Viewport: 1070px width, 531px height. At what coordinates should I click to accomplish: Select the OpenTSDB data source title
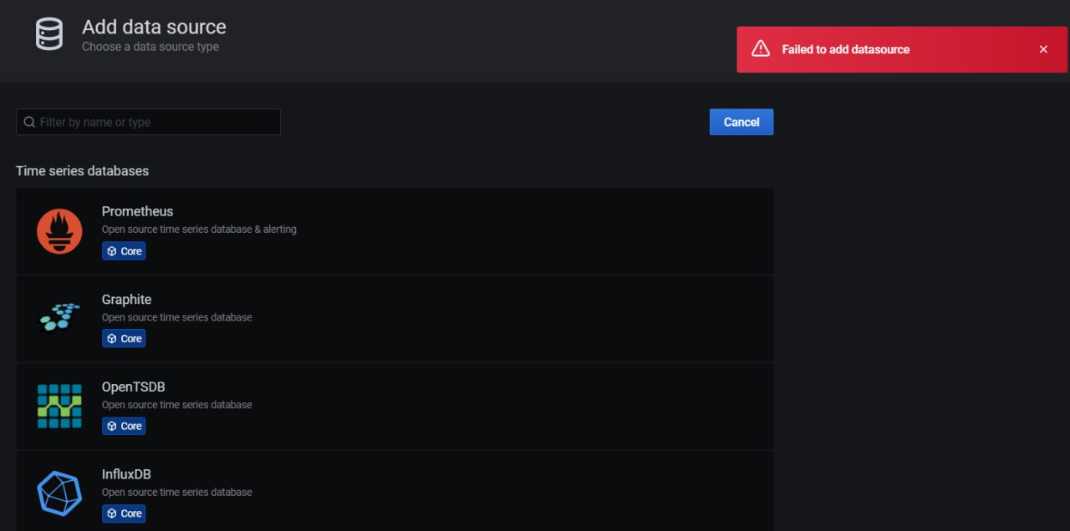point(133,387)
